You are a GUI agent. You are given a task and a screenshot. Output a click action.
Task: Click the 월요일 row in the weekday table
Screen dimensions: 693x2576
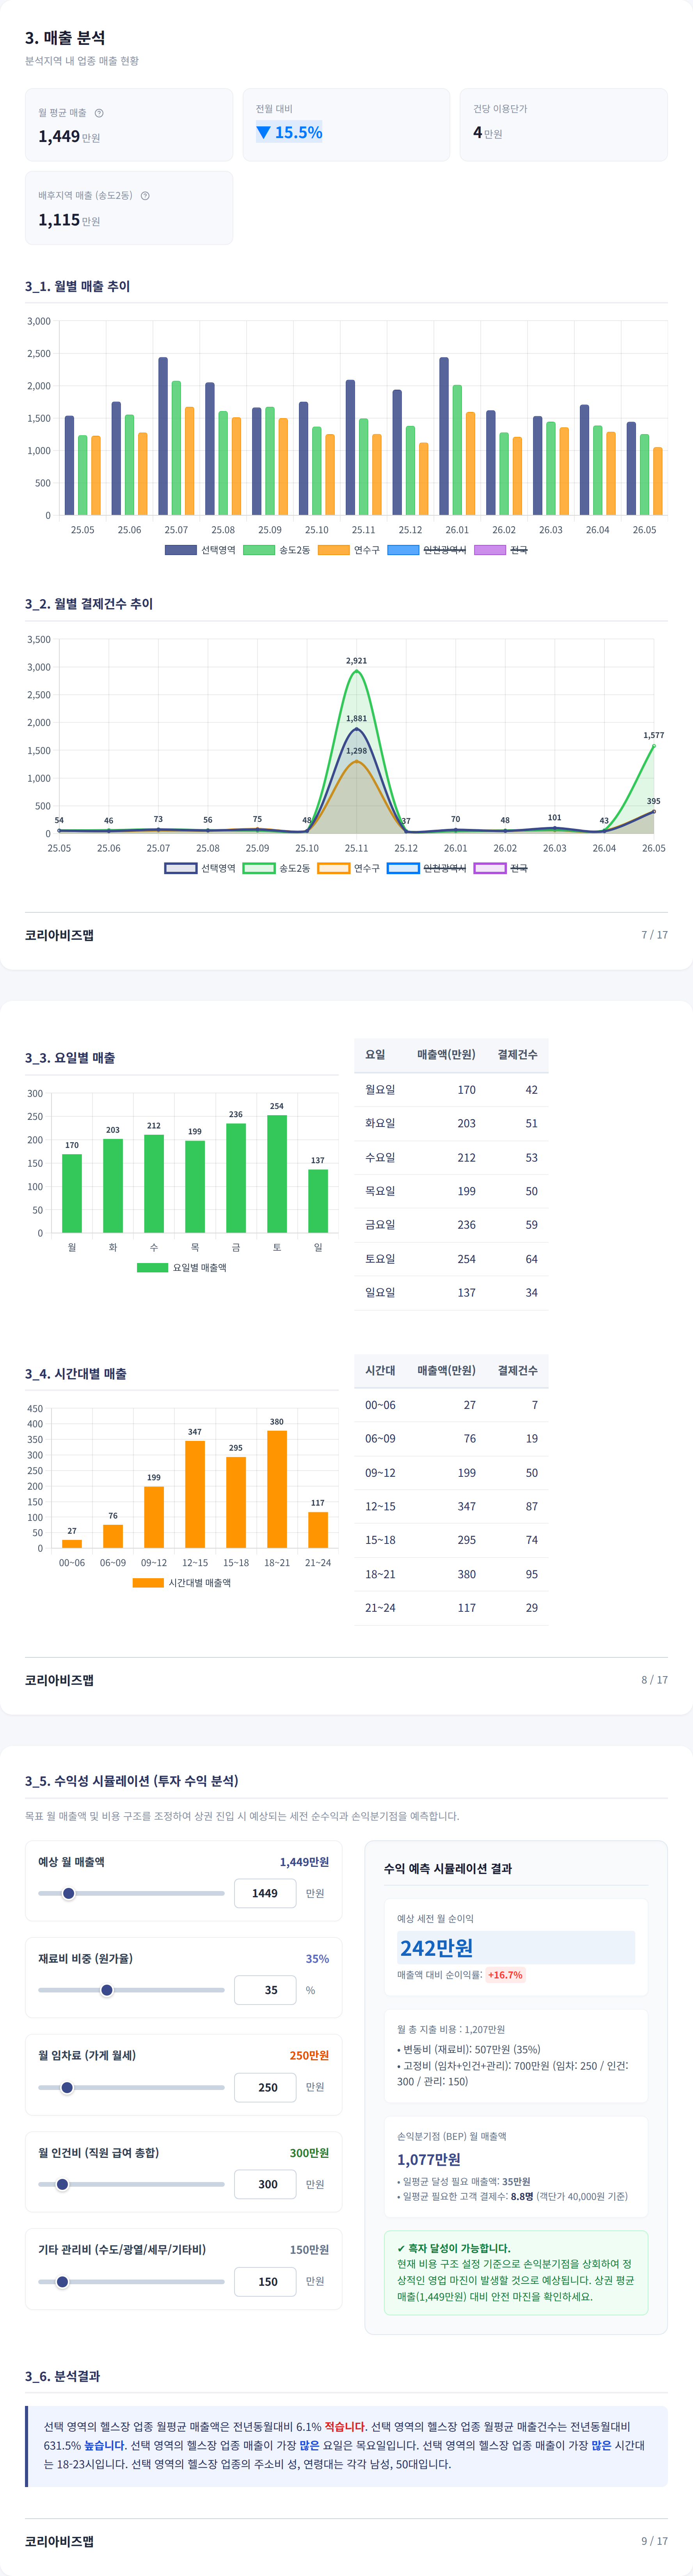click(x=451, y=1090)
